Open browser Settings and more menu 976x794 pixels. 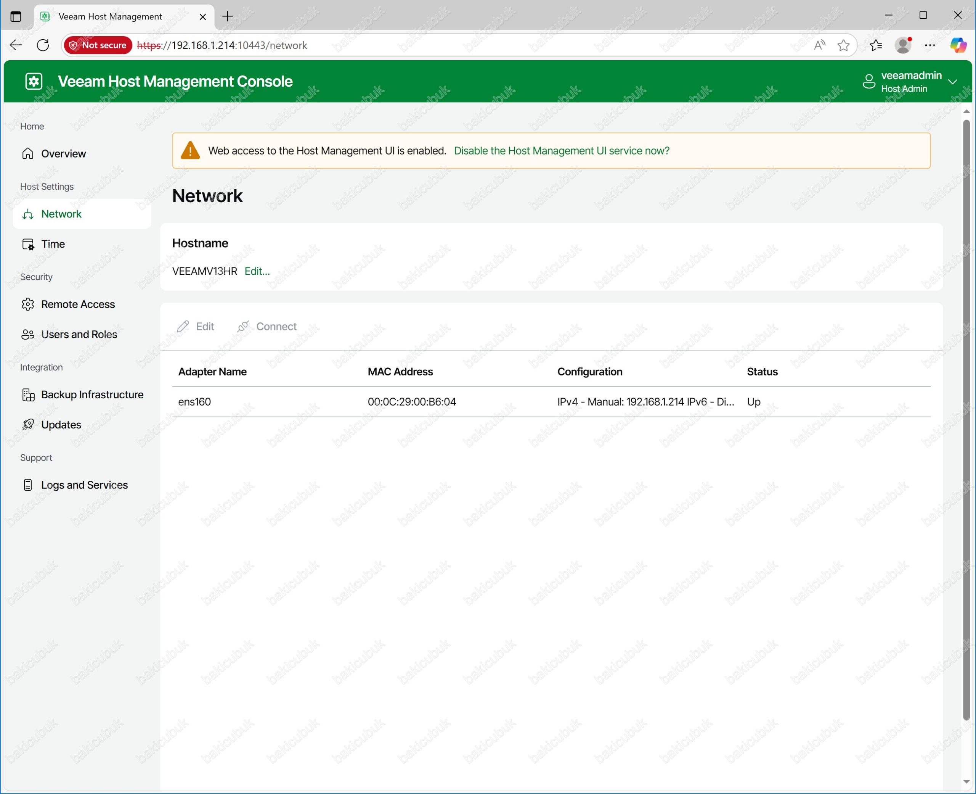coord(930,45)
